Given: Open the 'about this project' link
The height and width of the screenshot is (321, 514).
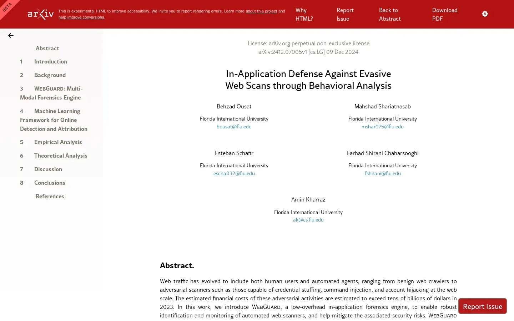Looking at the screenshot, I should point(261,11).
